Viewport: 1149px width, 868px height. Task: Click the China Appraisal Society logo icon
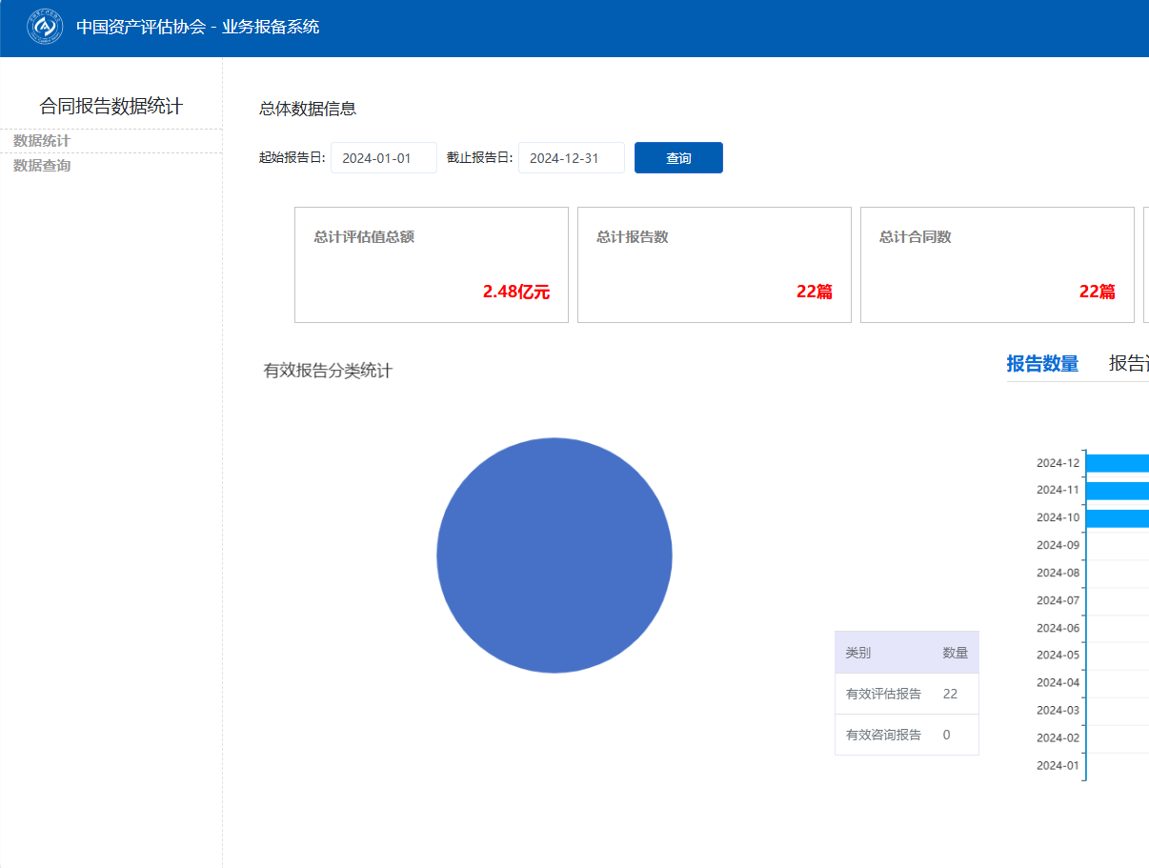45,27
